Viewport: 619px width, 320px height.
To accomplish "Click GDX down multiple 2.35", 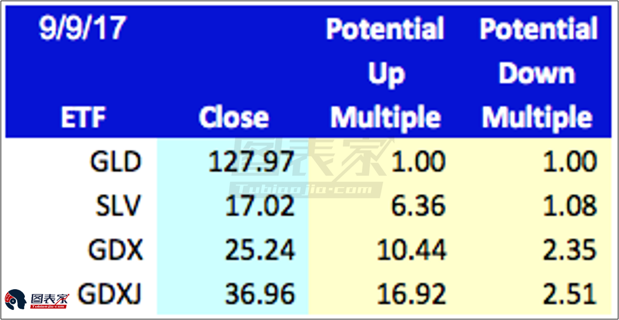I will click(568, 250).
